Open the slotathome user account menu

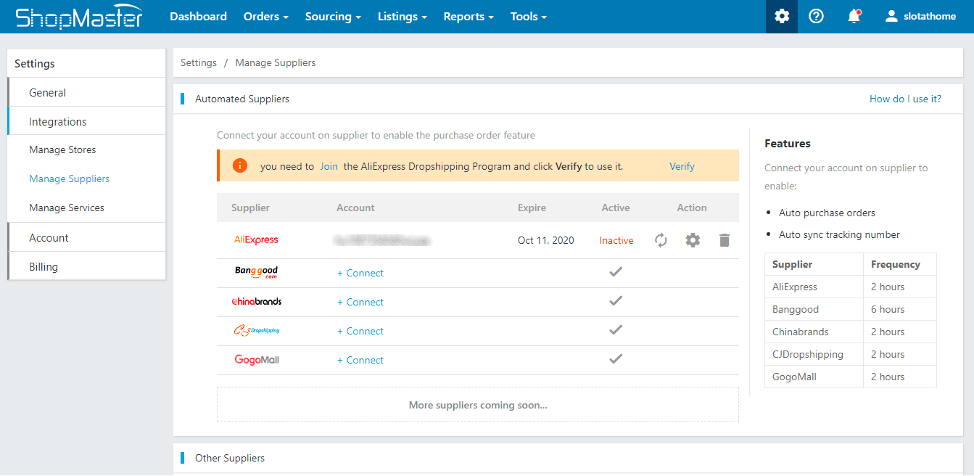920,16
